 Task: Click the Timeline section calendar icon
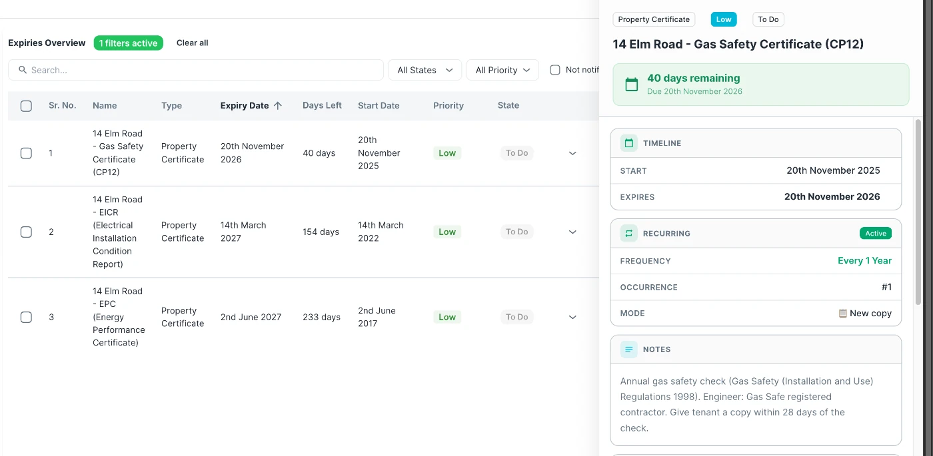[628, 143]
